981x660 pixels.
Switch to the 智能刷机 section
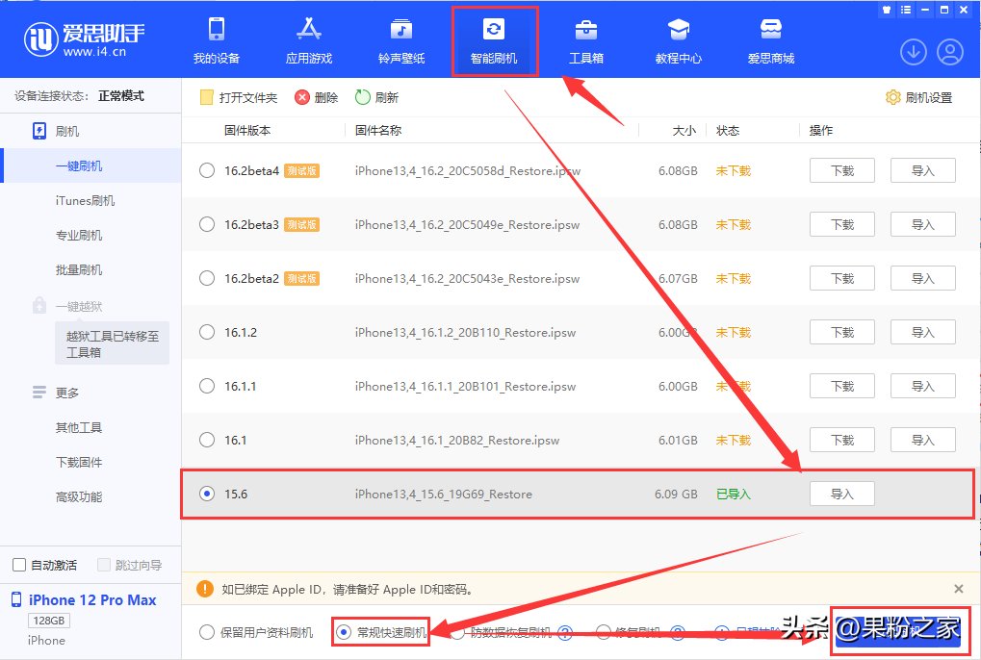click(494, 41)
